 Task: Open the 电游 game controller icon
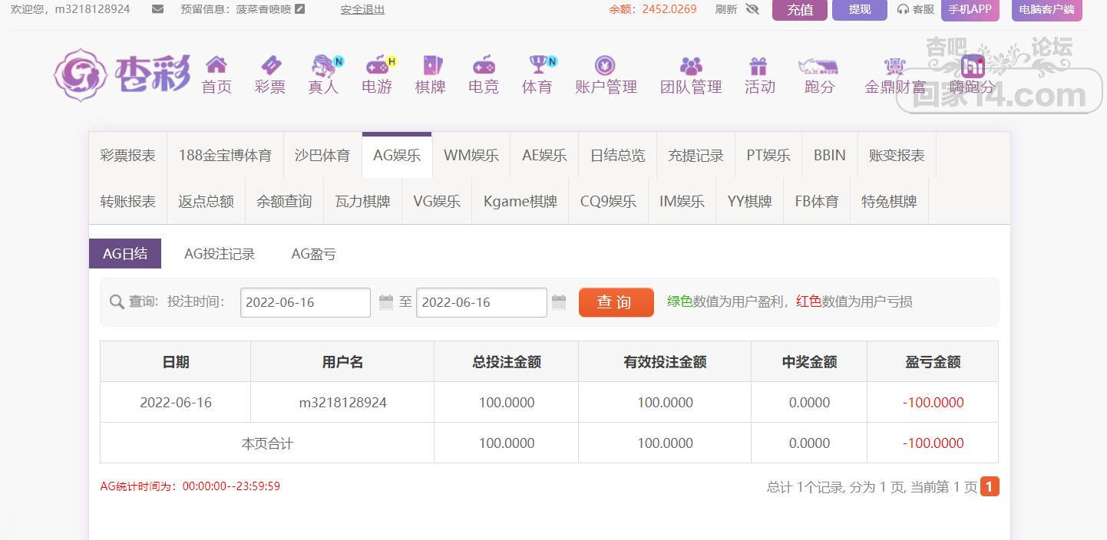pos(377,65)
